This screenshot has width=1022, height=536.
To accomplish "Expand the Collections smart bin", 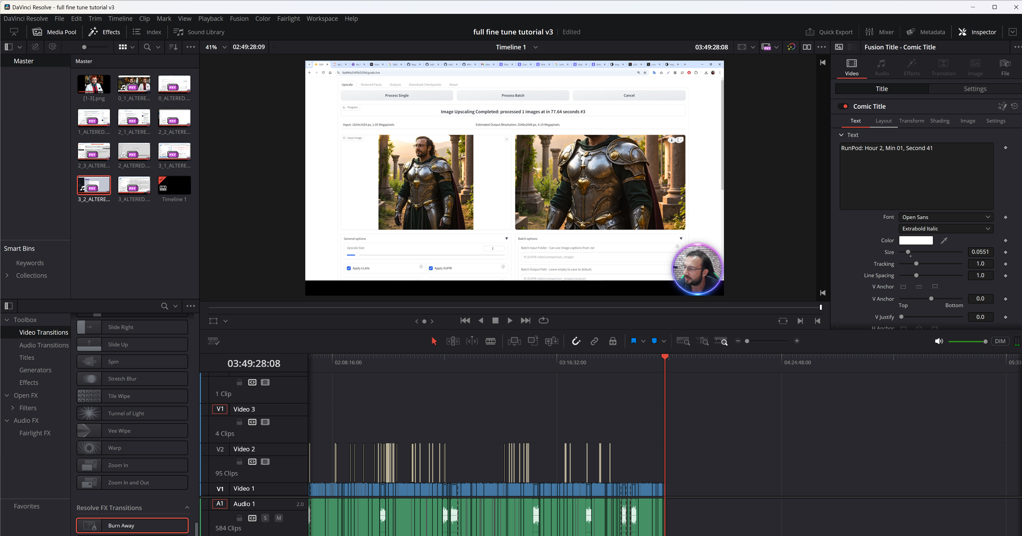I will point(7,276).
